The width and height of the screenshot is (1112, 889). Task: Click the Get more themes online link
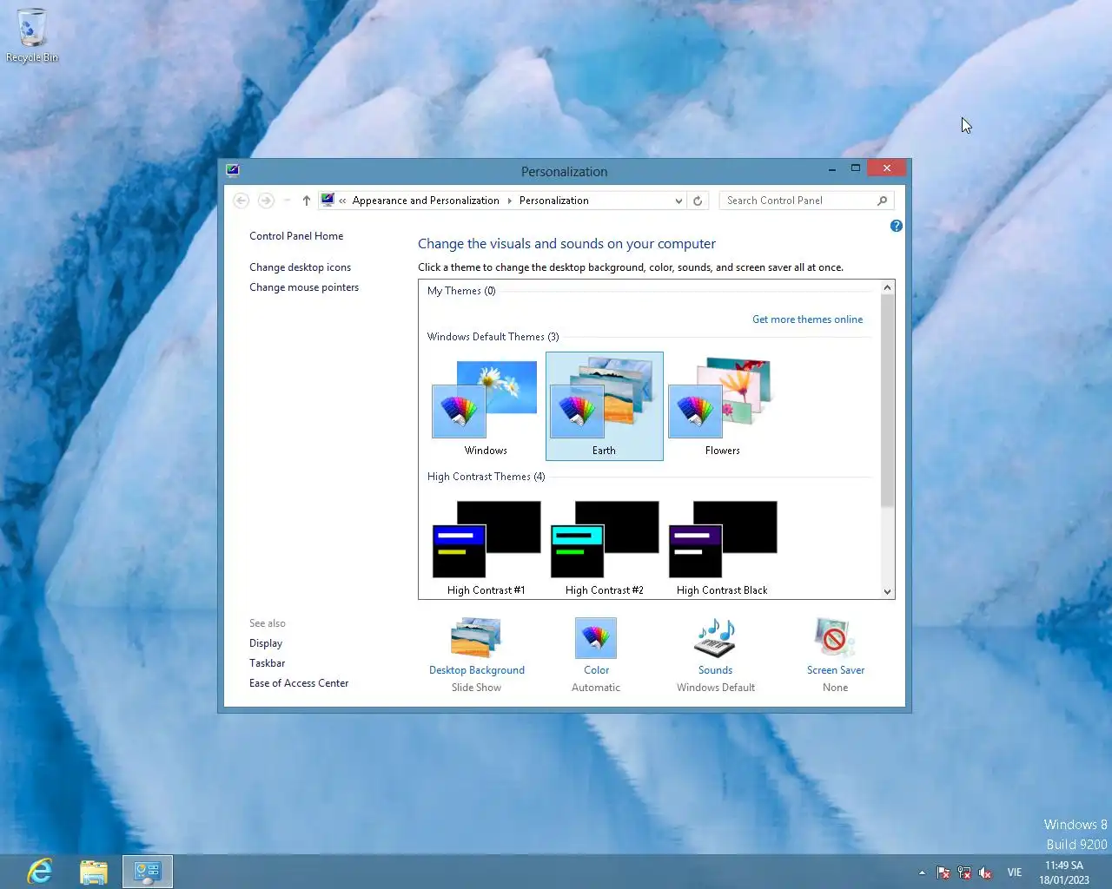tap(808, 319)
